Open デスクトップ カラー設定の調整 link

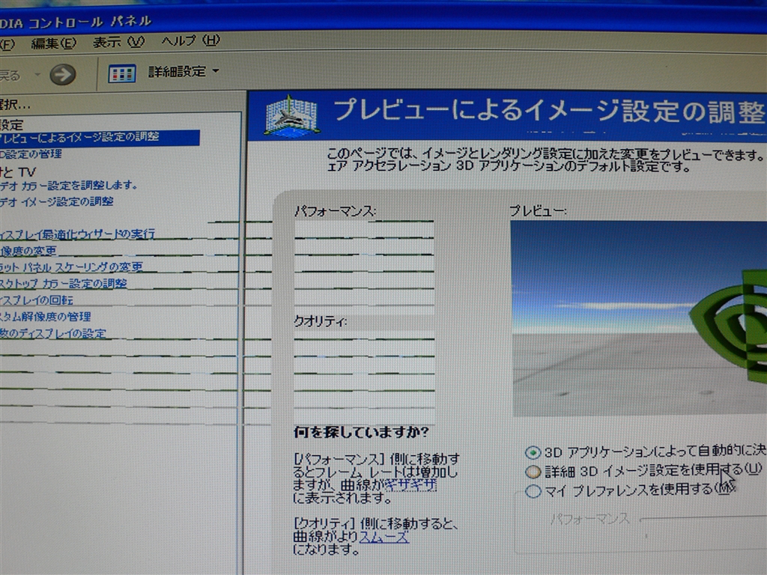pos(64,284)
